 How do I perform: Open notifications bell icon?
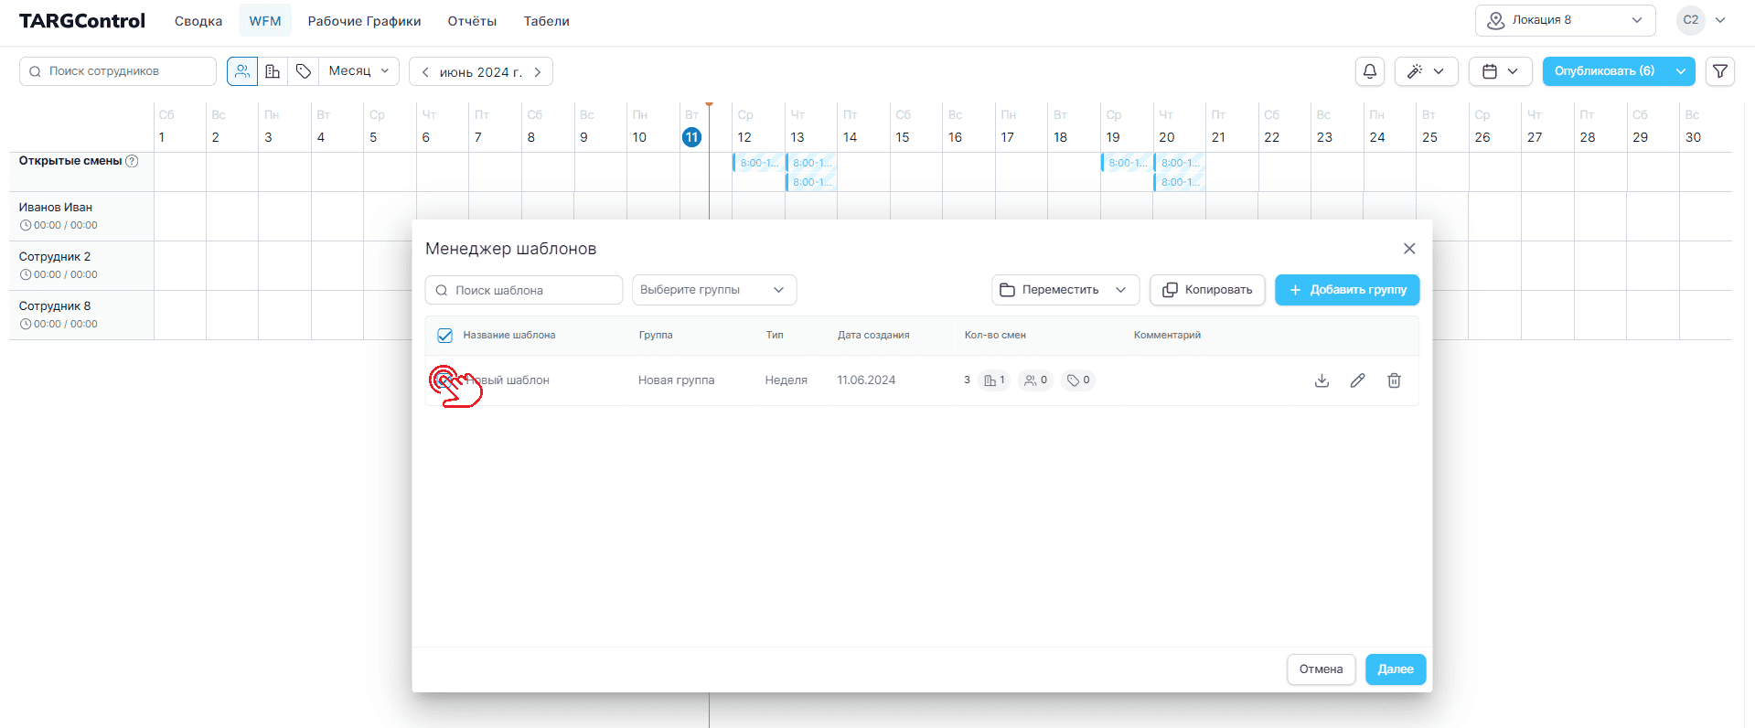point(1369,71)
